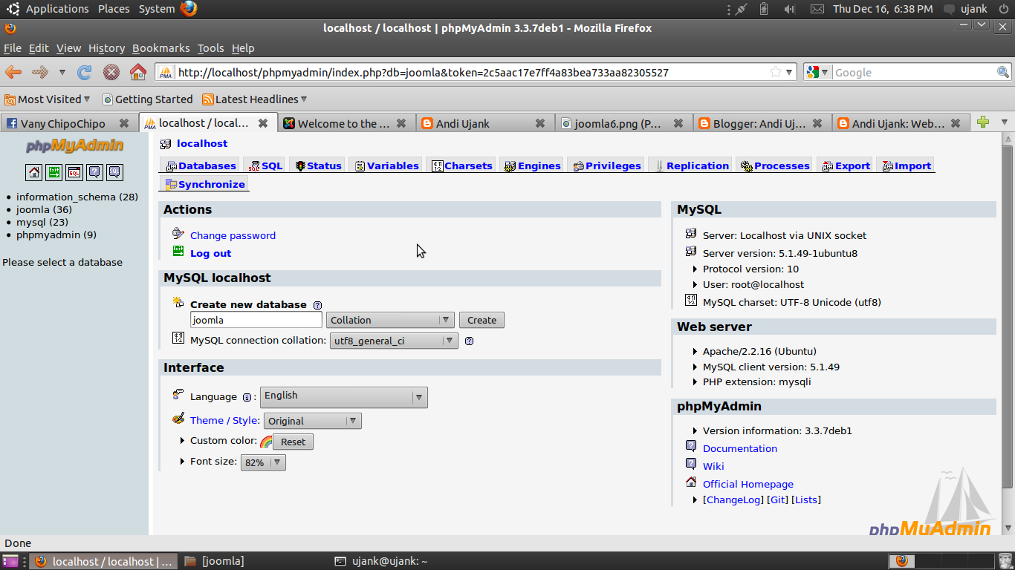
Task: Click the ChangeLog link
Action: 733,500
